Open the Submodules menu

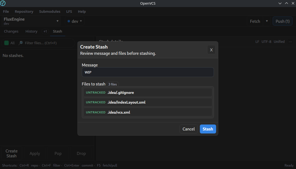(50, 11)
